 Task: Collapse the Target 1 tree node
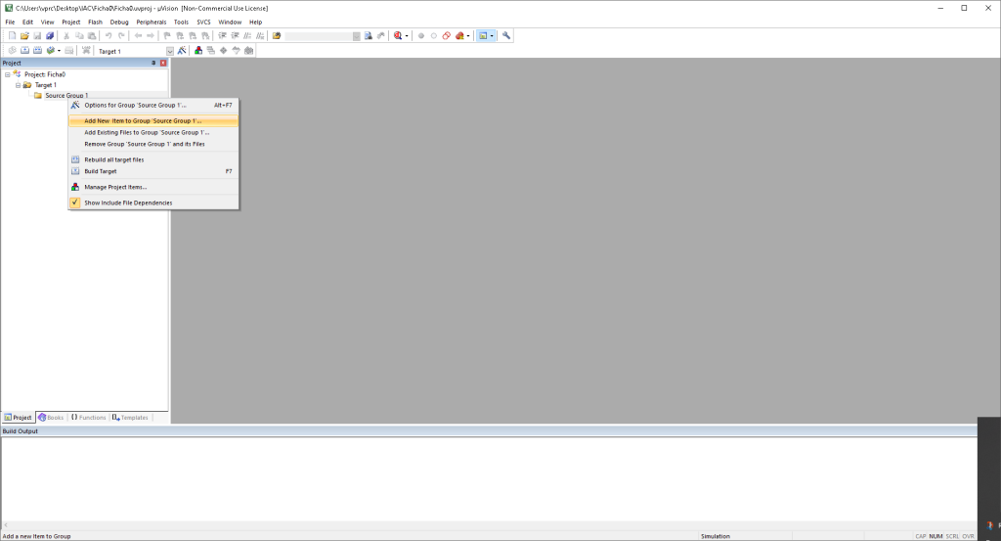(x=18, y=85)
